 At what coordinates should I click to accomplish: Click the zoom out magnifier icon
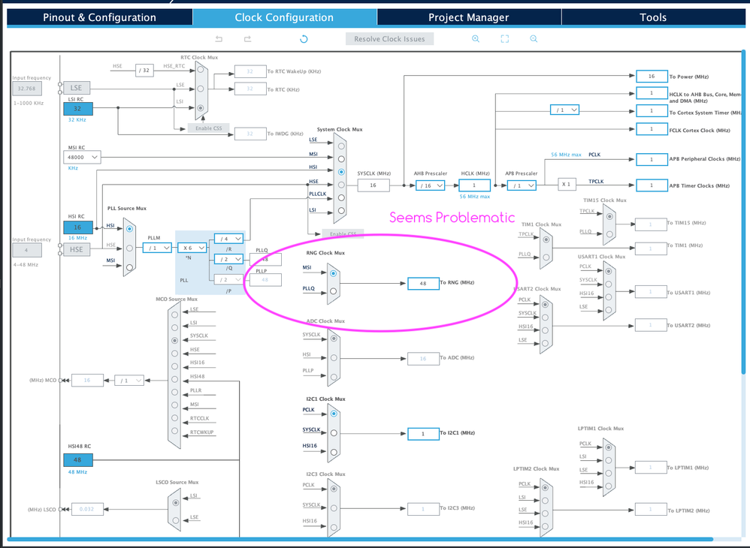pyautogui.click(x=533, y=38)
